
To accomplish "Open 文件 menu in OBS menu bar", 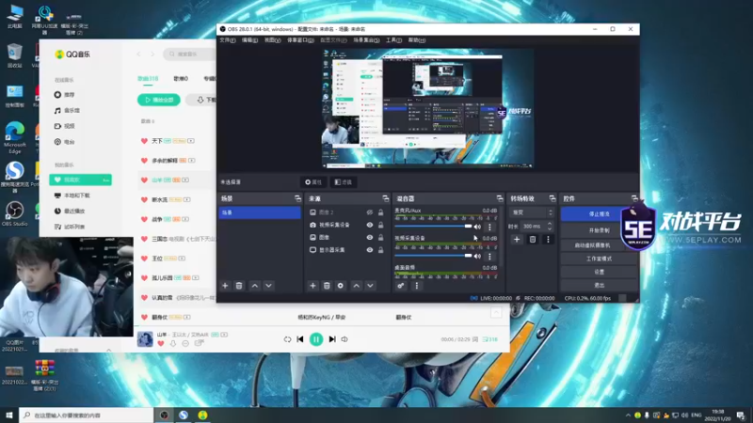I will point(228,40).
